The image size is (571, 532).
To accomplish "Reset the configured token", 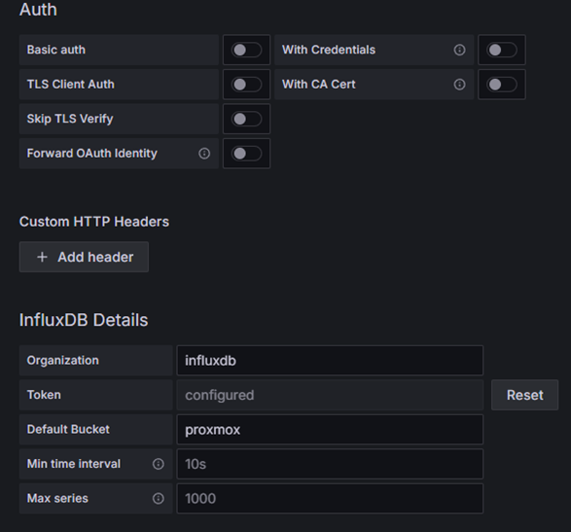I will [x=524, y=395].
